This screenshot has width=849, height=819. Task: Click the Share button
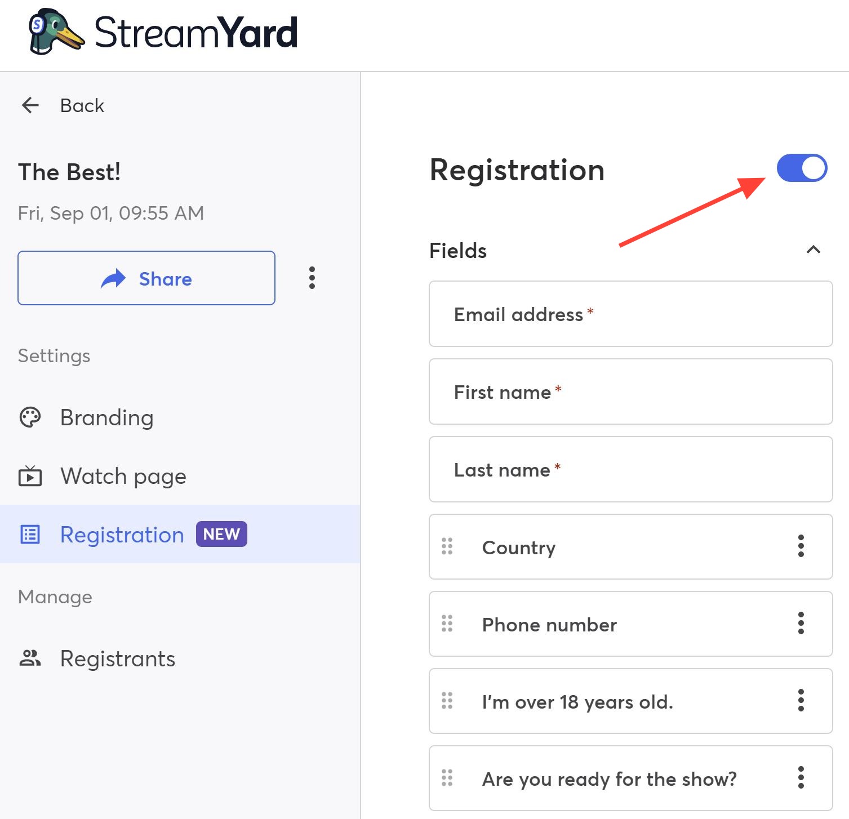click(146, 278)
